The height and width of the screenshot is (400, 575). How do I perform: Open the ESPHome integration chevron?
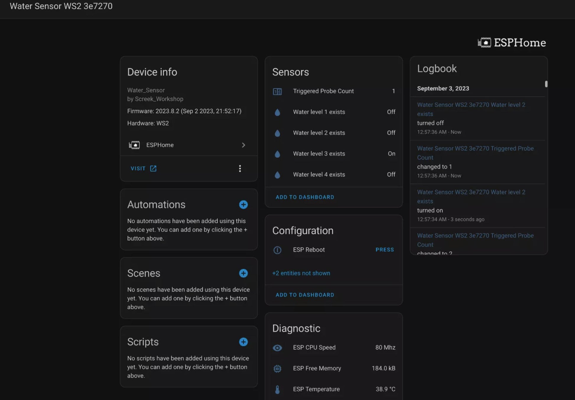(243, 145)
